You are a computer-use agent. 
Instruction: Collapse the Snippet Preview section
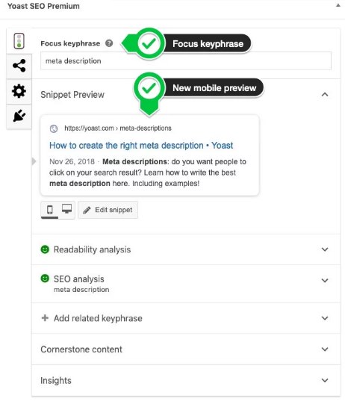[325, 95]
